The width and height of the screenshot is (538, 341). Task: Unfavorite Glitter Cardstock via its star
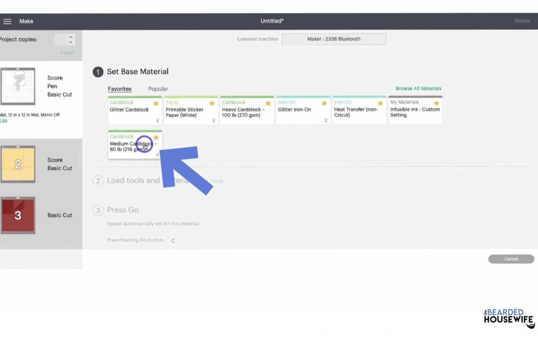(x=156, y=103)
